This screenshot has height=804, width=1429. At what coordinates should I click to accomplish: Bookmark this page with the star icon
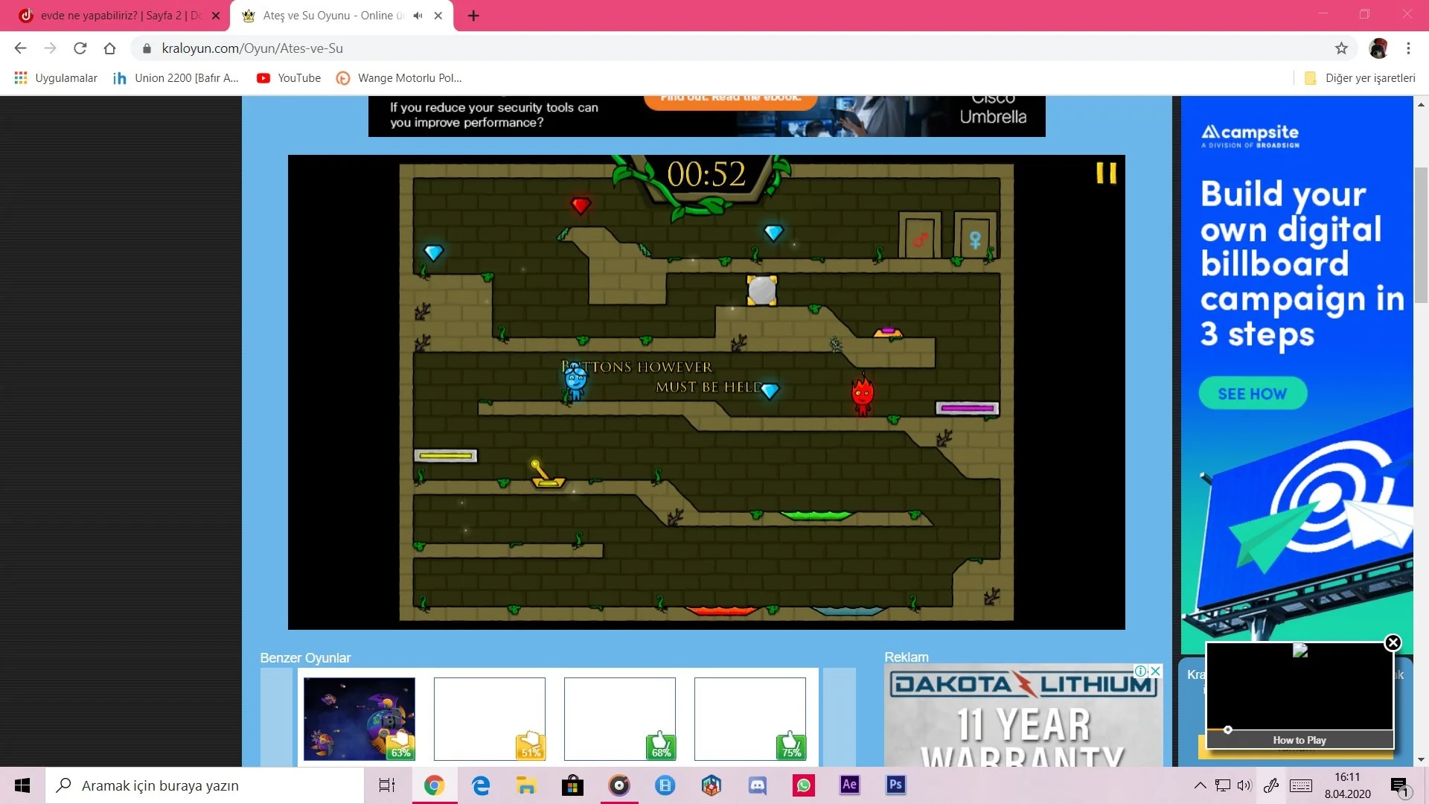(x=1341, y=48)
